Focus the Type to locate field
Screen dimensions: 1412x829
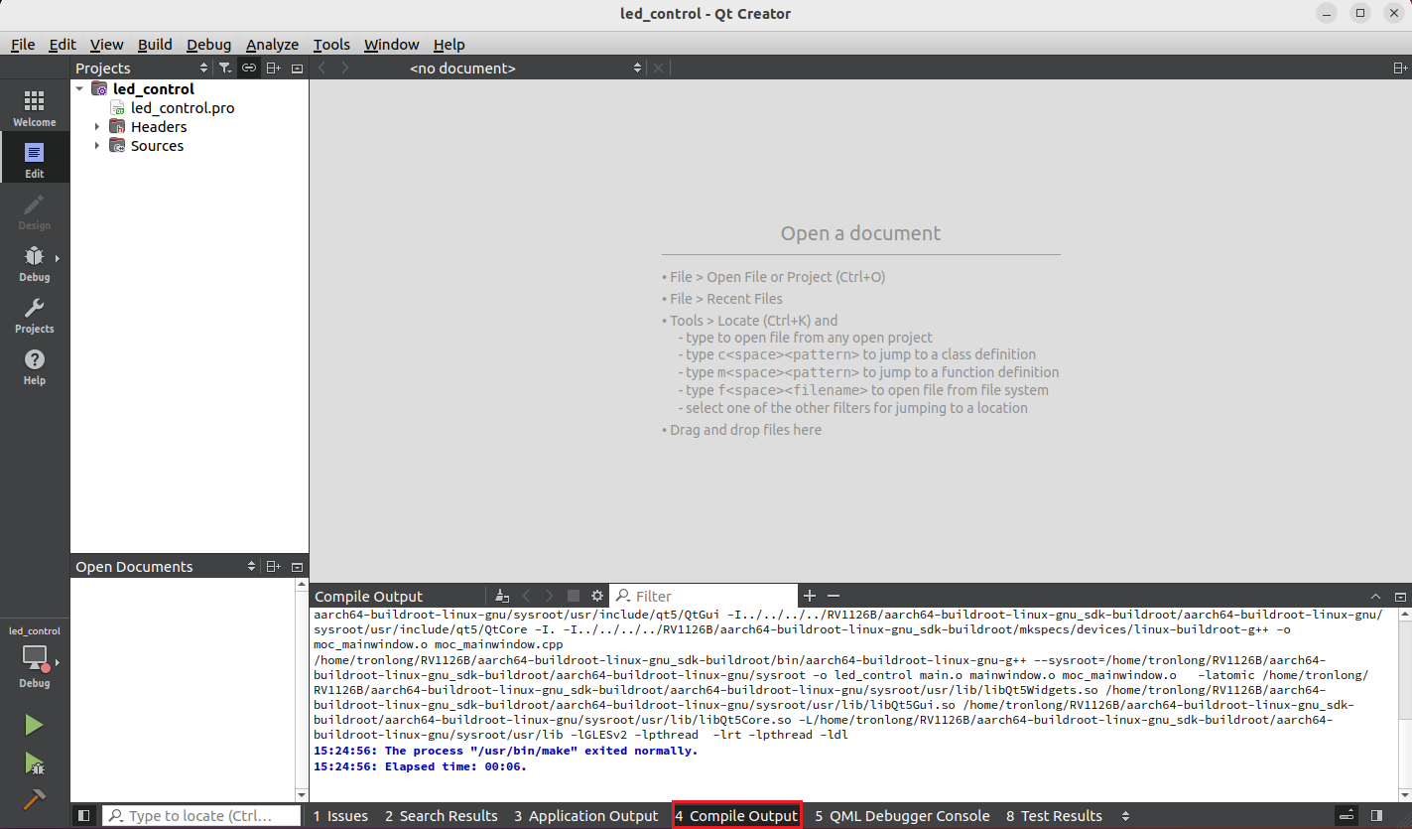pos(201,815)
